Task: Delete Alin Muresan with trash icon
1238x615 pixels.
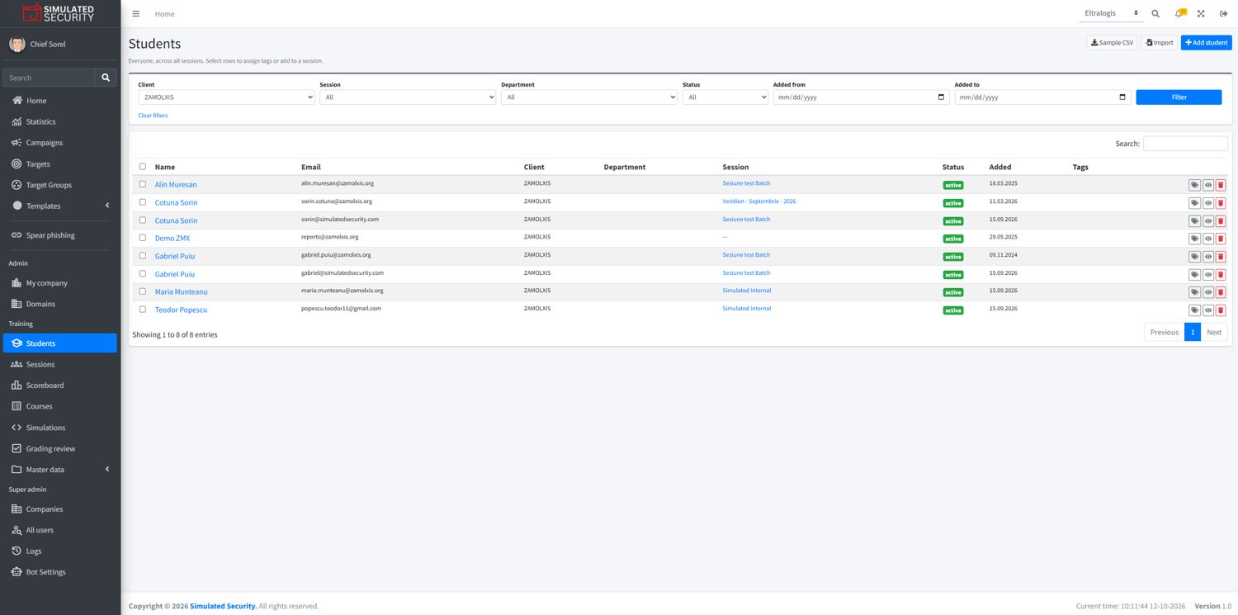Action: tap(1221, 185)
